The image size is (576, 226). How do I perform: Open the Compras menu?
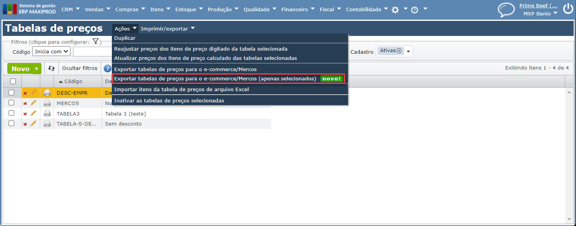pos(130,9)
